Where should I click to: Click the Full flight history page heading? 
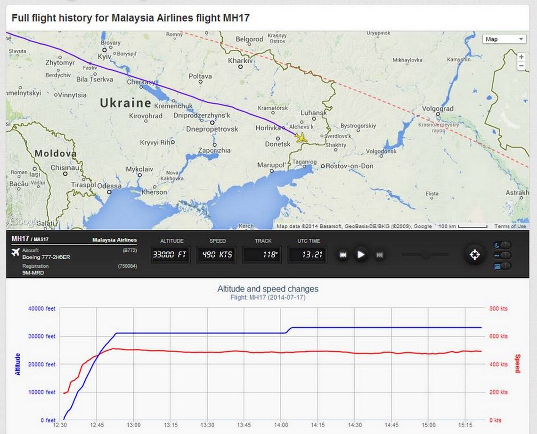130,18
